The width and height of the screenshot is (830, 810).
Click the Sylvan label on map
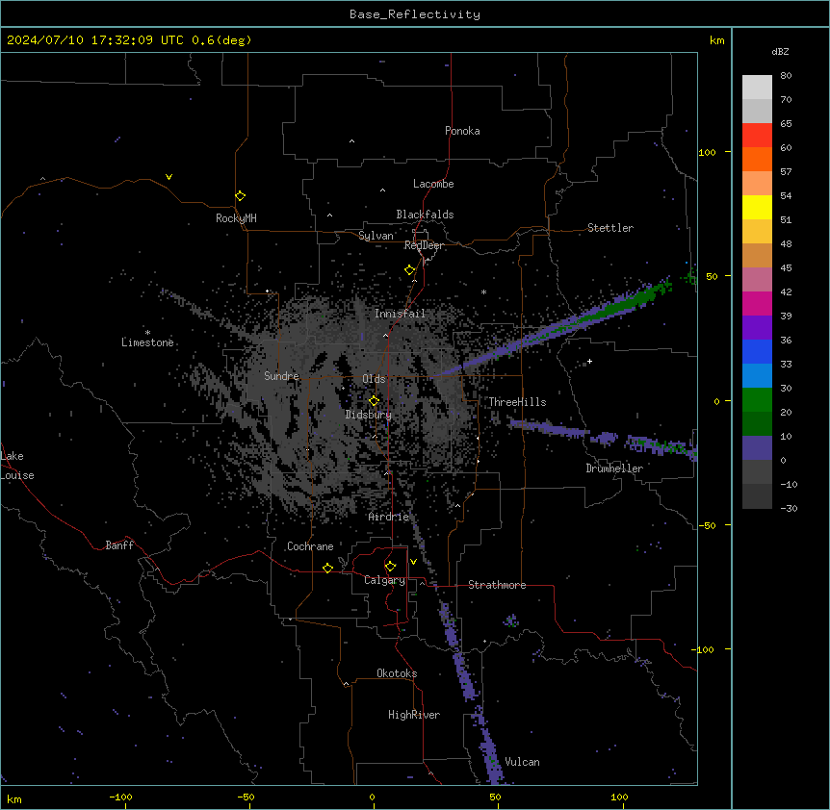pyautogui.click(x=376, y=236)
